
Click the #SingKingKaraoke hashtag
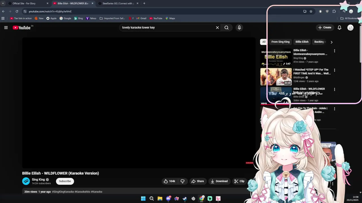tap(63, 192)
